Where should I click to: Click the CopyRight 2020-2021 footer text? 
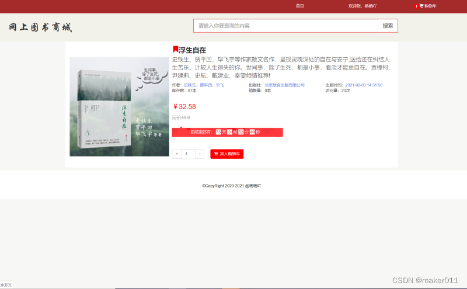(x=232, y=186)
